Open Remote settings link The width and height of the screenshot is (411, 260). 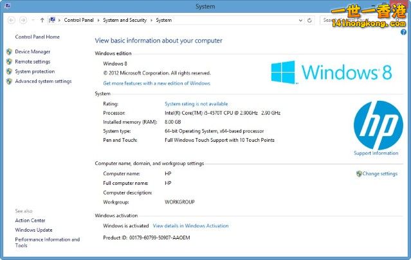coord(33,62)
